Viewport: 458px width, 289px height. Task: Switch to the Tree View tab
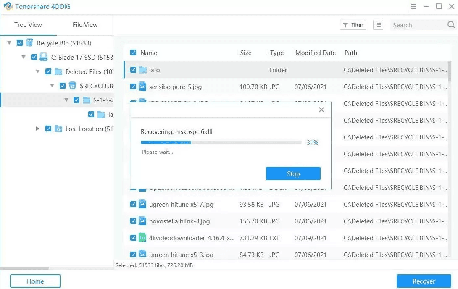[28, 25]
